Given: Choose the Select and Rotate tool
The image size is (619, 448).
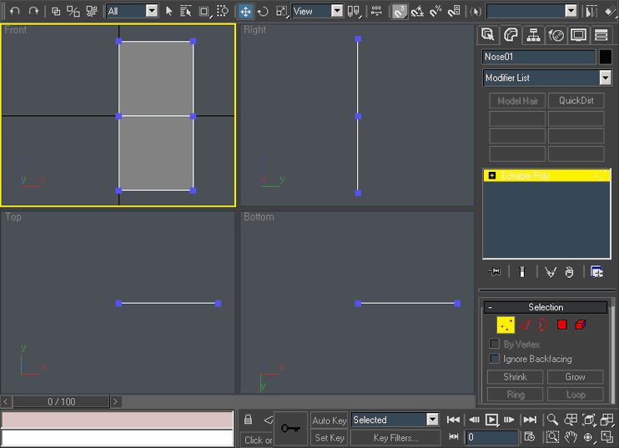Looking at the screenshot, I should (263, 11).
